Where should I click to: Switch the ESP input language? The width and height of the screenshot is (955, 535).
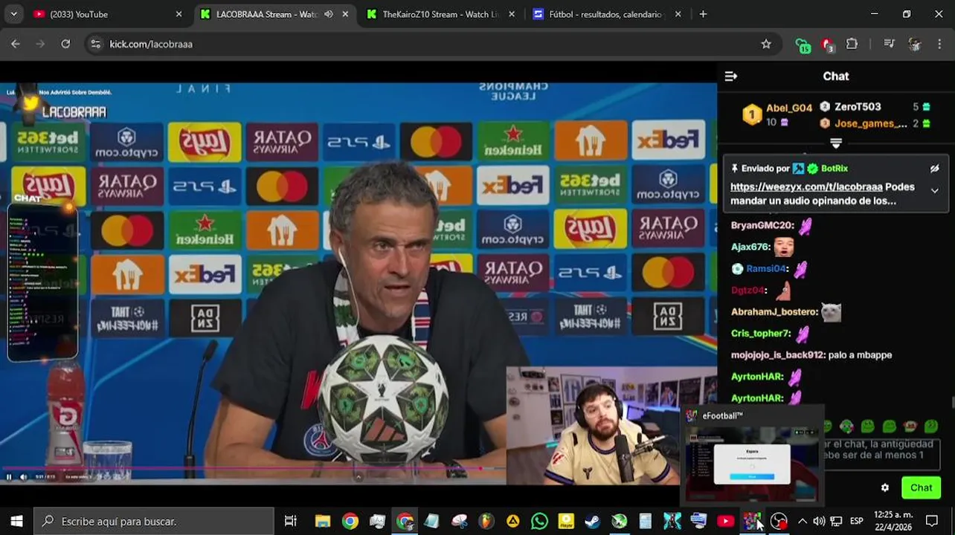856,522
